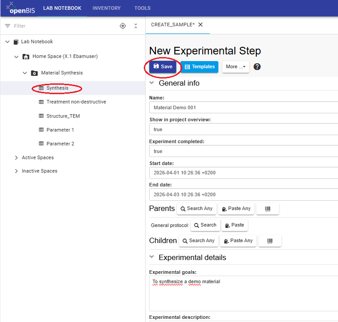Click the End date field
This screenshot has width=338, height=322.
tap(244, 194)
